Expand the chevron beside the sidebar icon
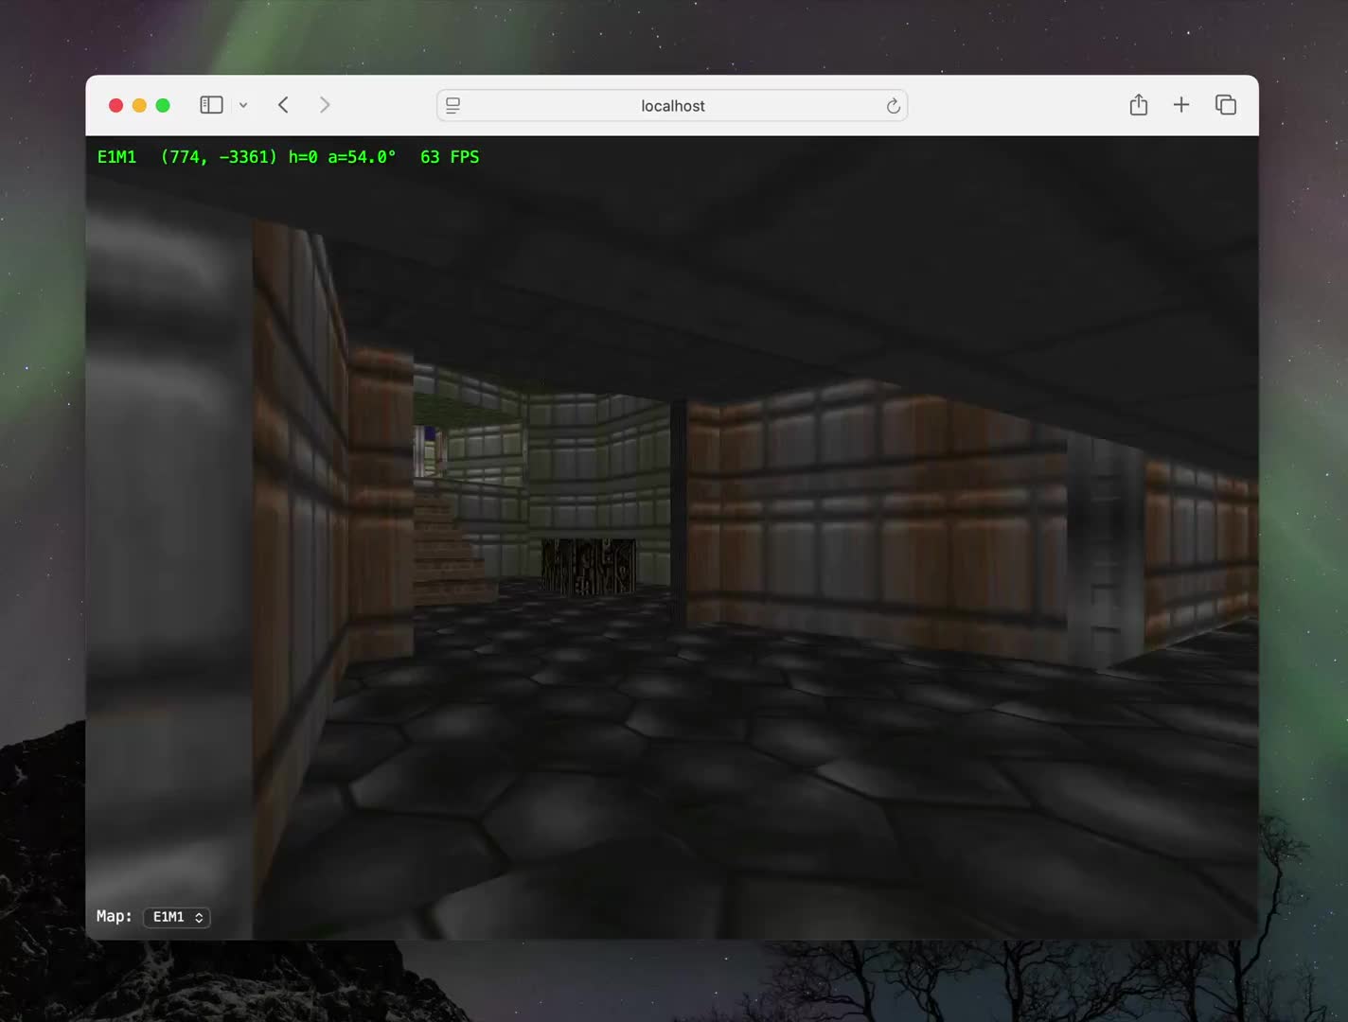This screenshot has height=1022, width=1348. tap(243, 105)
